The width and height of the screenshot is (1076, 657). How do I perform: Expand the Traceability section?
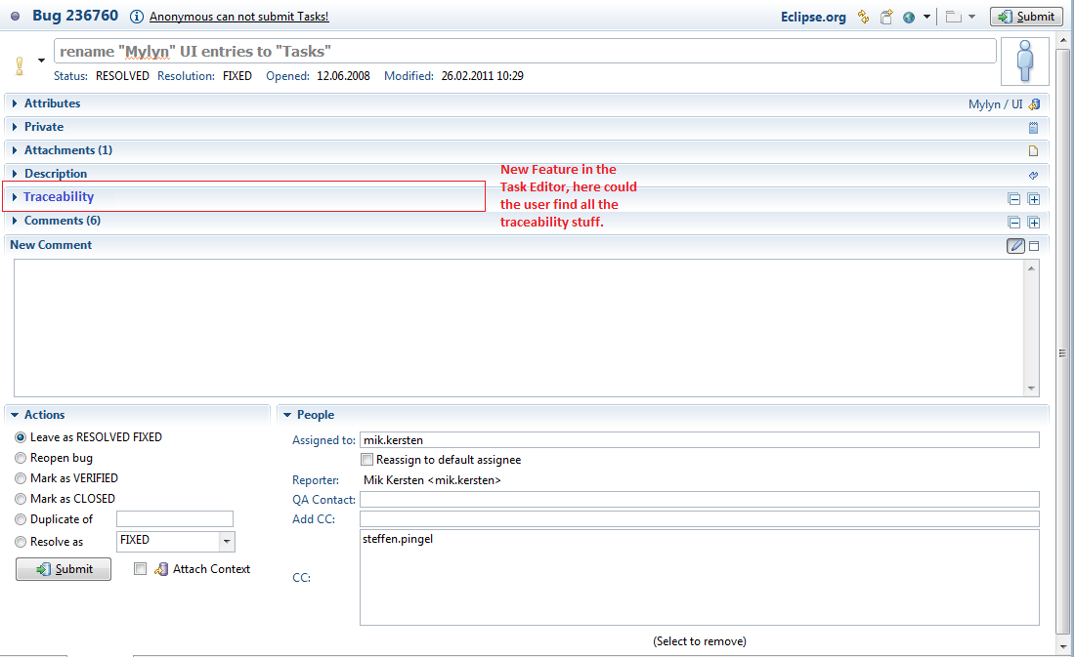click(x=15, y=197)
